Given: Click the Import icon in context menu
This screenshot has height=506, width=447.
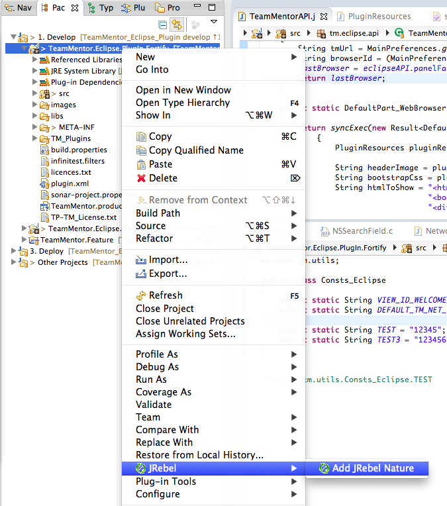Looking at the screenshot, I should click(140, 260).
